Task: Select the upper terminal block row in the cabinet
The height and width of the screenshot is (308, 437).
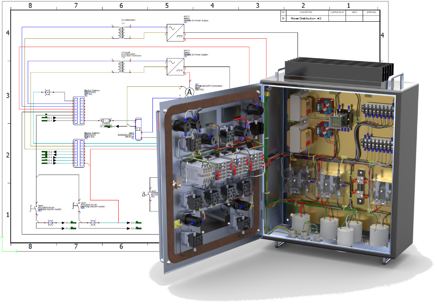Action: 377,110
